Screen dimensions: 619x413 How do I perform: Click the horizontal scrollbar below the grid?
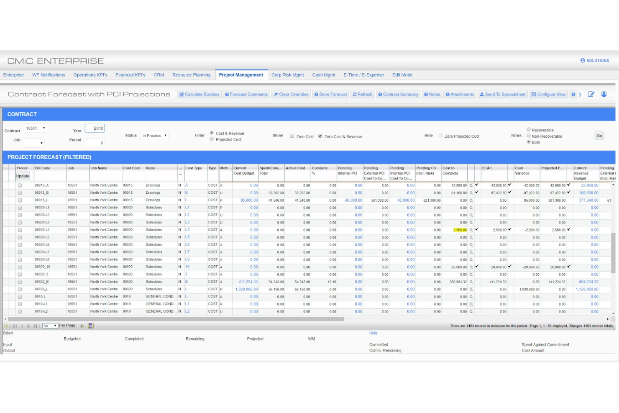[176, 319]
